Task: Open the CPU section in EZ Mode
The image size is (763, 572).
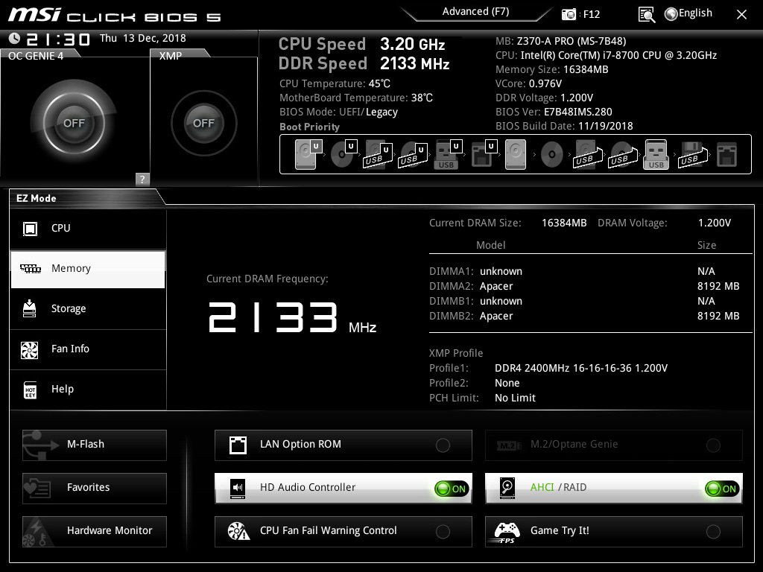Action: pyautogui.click(x=88, y=229)
